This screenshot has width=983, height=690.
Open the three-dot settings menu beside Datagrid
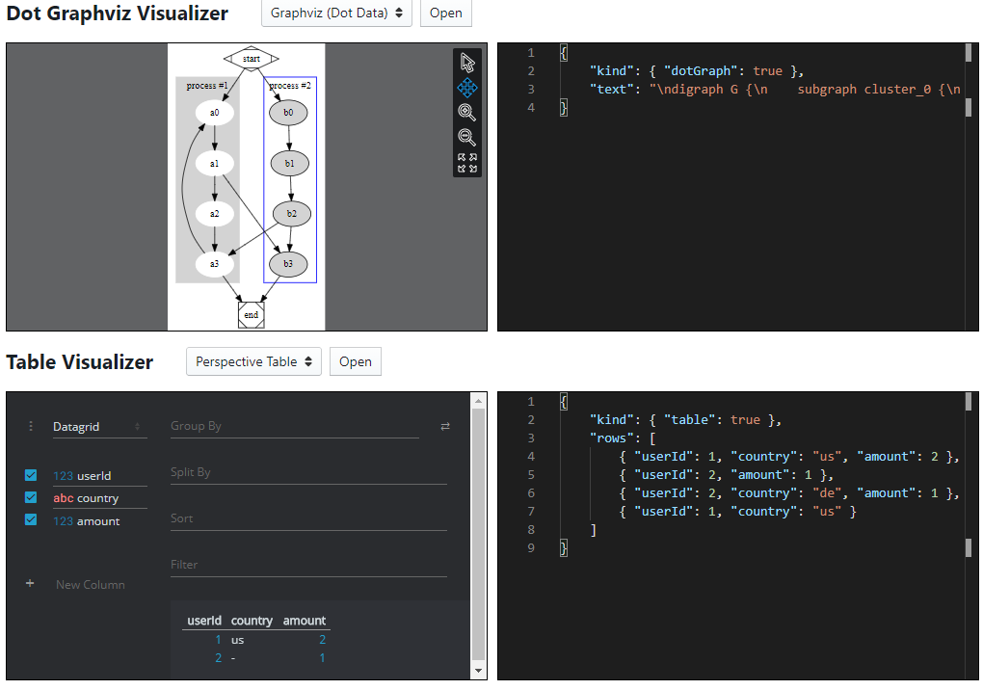[31, 426]
